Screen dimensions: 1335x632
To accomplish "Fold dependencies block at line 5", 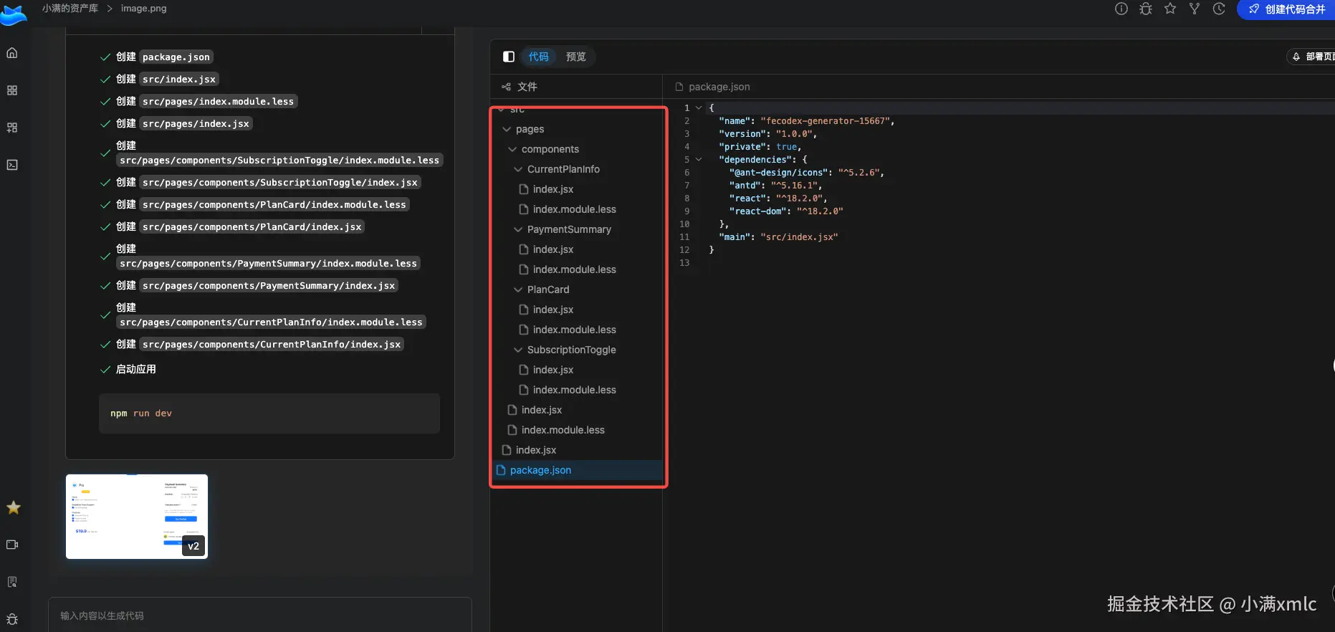I will pyautogui.click(x=699, y=159).
